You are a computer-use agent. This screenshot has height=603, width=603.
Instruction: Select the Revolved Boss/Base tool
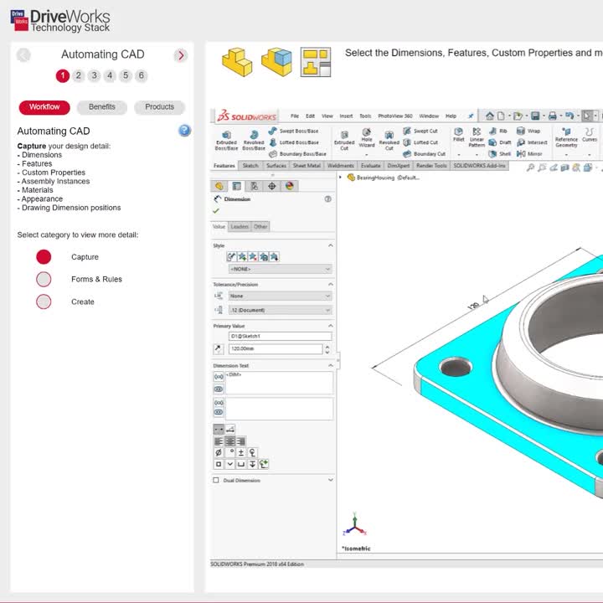point(254,141)
